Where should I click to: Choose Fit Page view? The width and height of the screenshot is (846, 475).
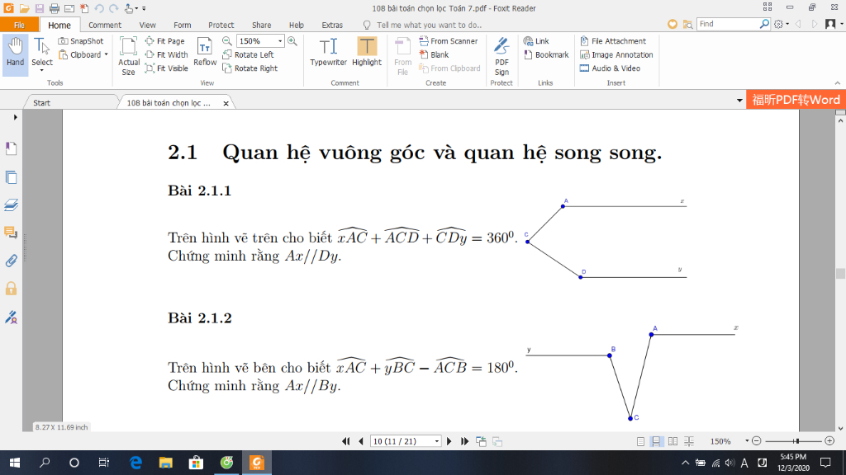pyautogui.click(x=165, y=41)
